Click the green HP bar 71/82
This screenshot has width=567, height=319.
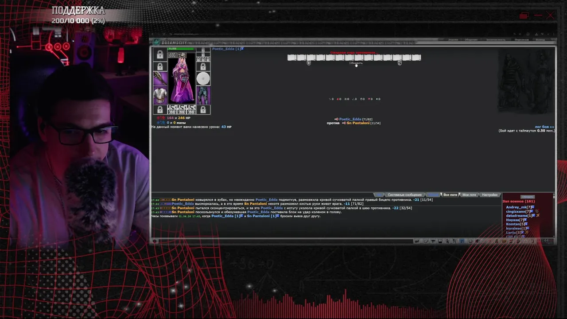[181, 49]
